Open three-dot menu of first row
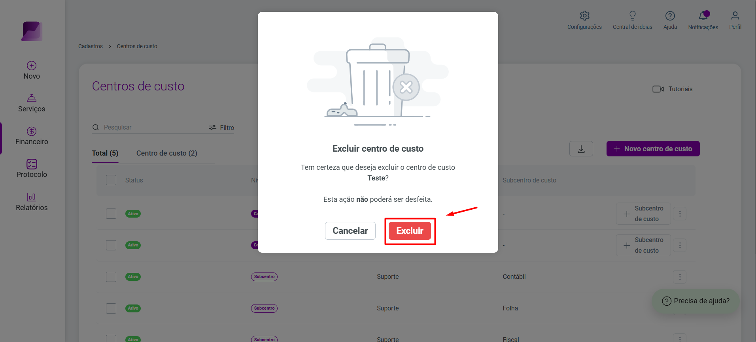The width and height of the screenshot is (756, 342). pos(680,214)
